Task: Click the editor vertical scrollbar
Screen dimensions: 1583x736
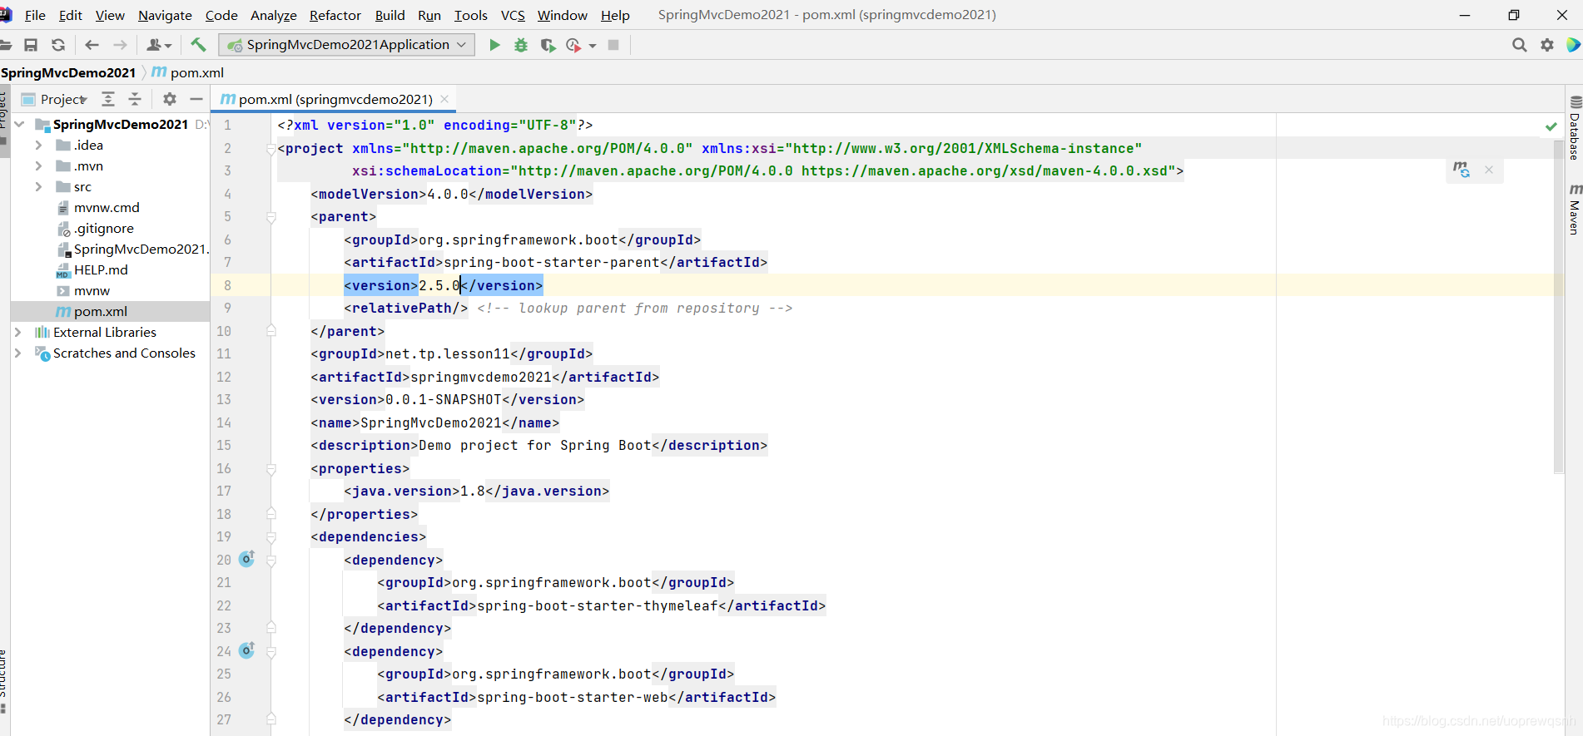Action: pyautogui.click(x=1559, y=308)
